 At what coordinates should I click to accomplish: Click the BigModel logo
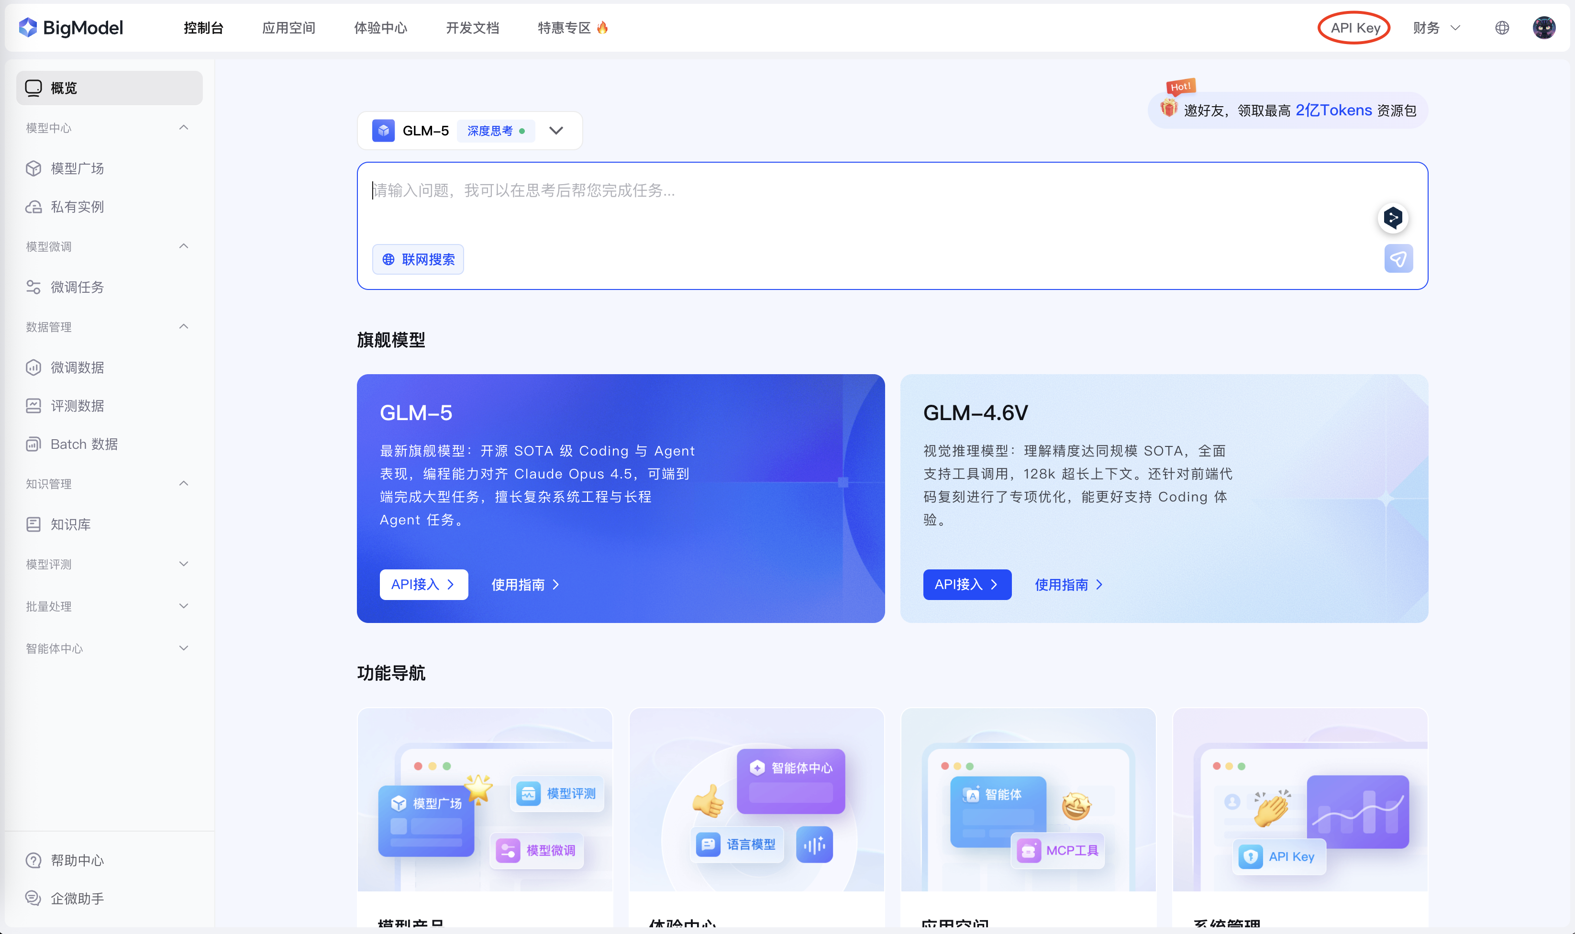(70, 28)
